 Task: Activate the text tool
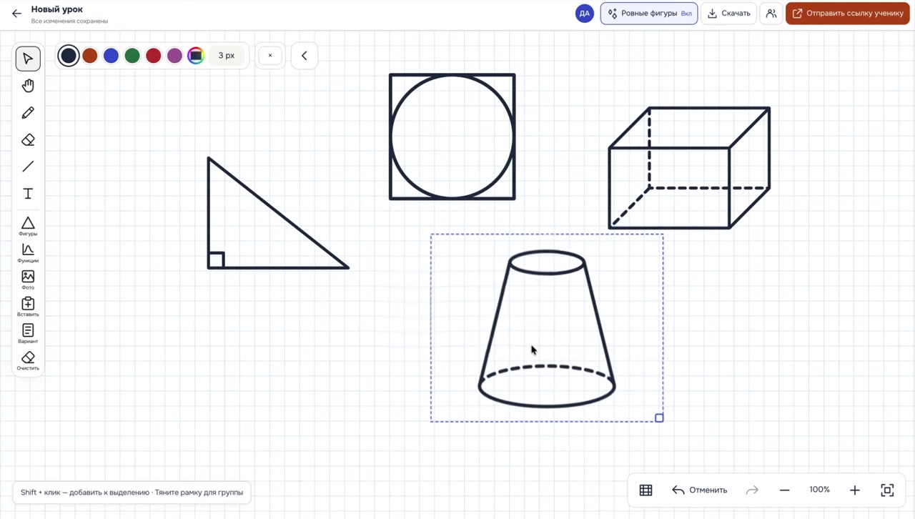28,194
